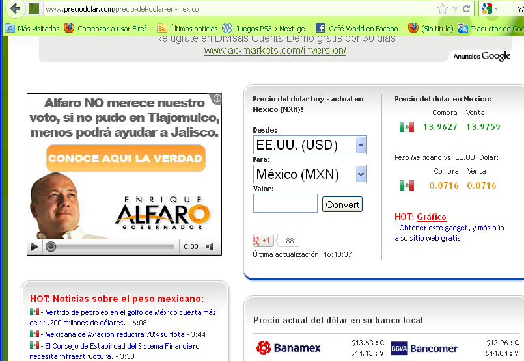Mute the video ad speaker icon

pos(211,247)
